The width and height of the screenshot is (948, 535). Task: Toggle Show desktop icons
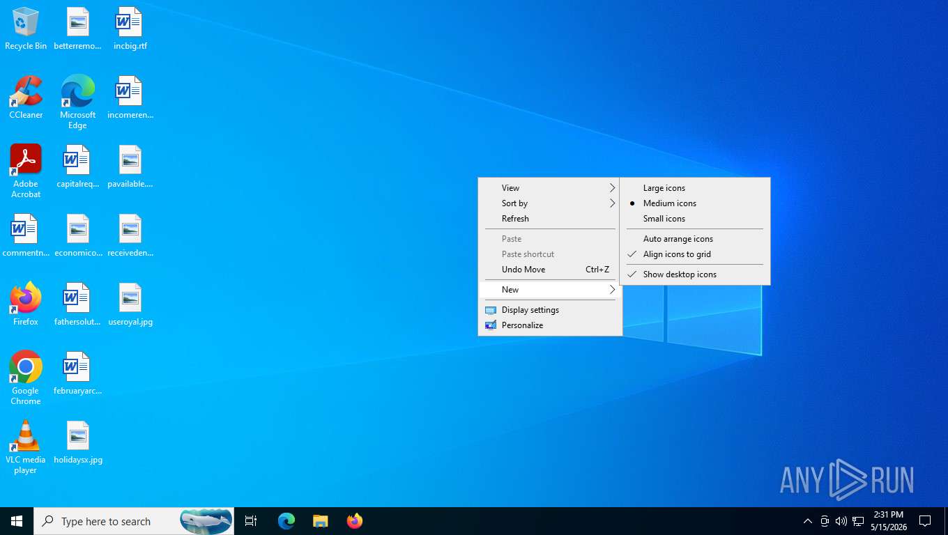(x=695, y=274)
